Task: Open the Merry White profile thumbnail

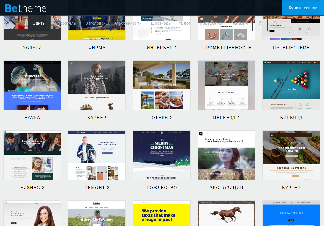Action: tap(32, 213)
